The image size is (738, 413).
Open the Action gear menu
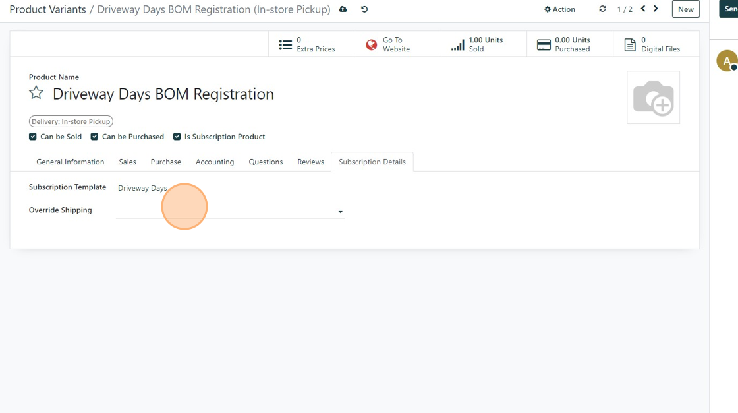click(559, 9)
